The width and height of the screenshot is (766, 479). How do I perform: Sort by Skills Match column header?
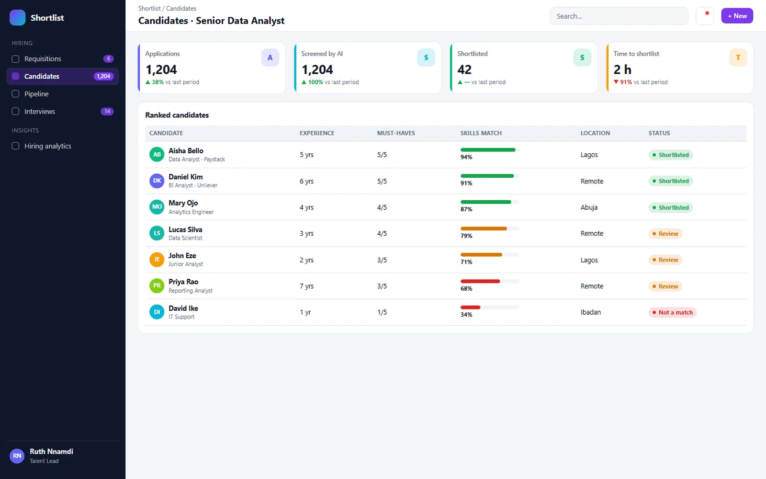pos(481,133)
